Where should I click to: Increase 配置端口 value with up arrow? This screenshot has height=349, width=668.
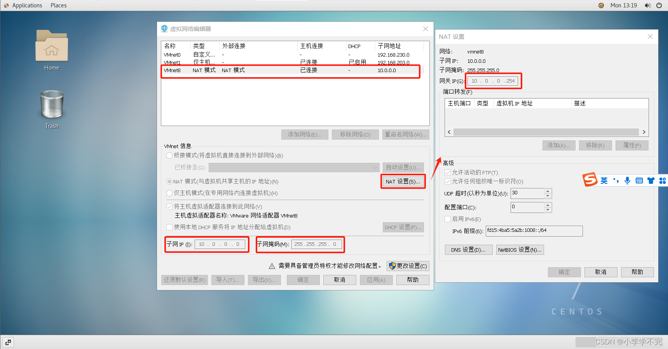pyautogui.click(x=548, y=205)
